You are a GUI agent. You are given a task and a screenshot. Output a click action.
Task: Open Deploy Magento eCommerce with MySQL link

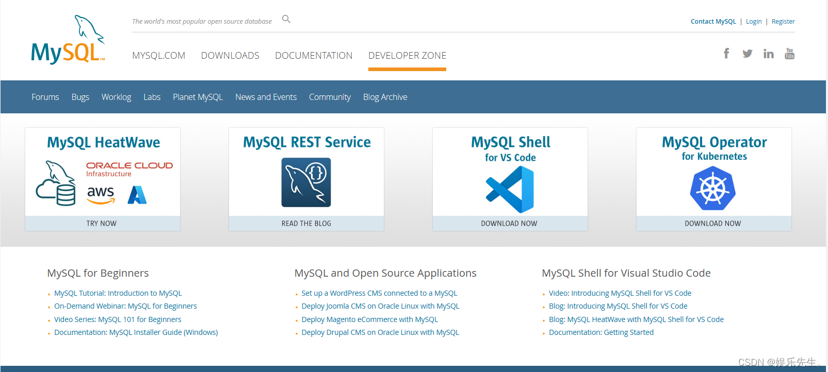coord(370,319)
